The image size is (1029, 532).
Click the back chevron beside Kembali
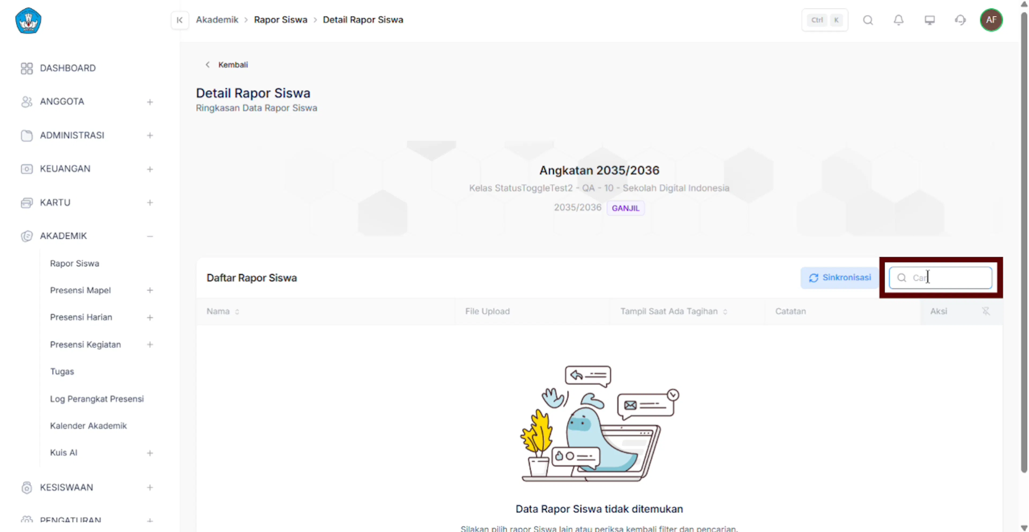(x=207, y=65)
